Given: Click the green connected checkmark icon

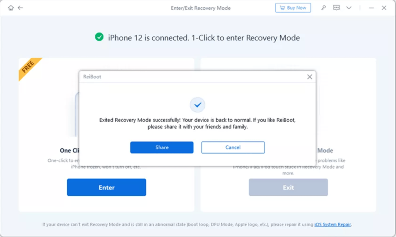Looking at the screenshot, I should (99, 37).
